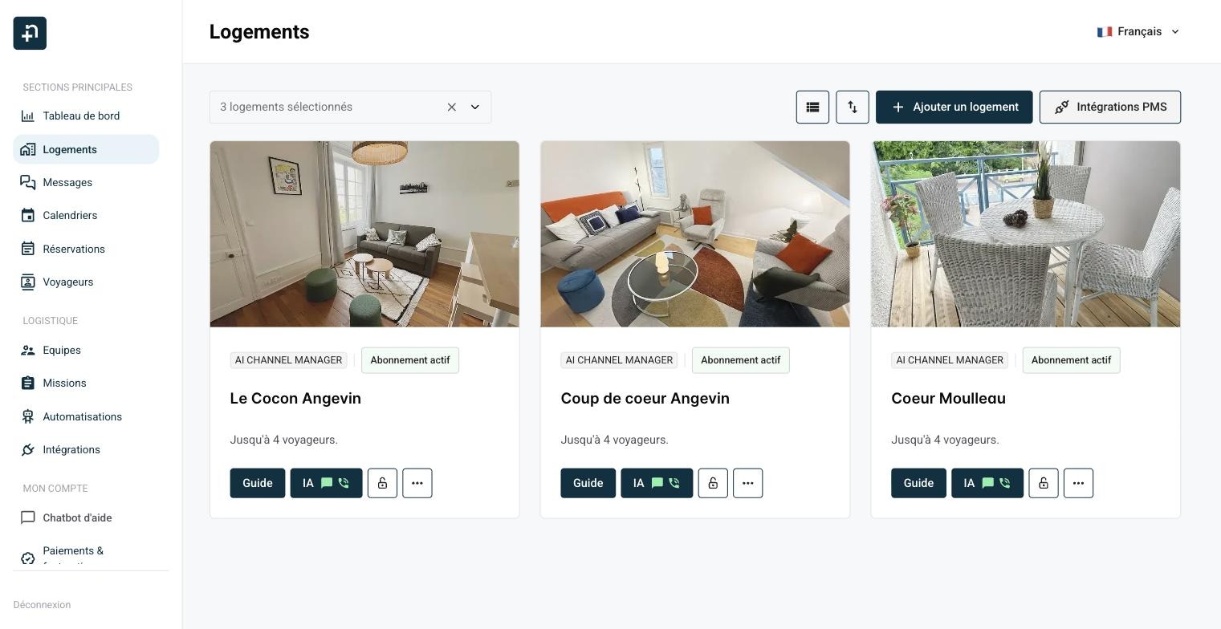Click the Coup de coeur Angevin title
Viewport: 1221px width, 629px height.
pyautogui.click(x=645, y=399)
